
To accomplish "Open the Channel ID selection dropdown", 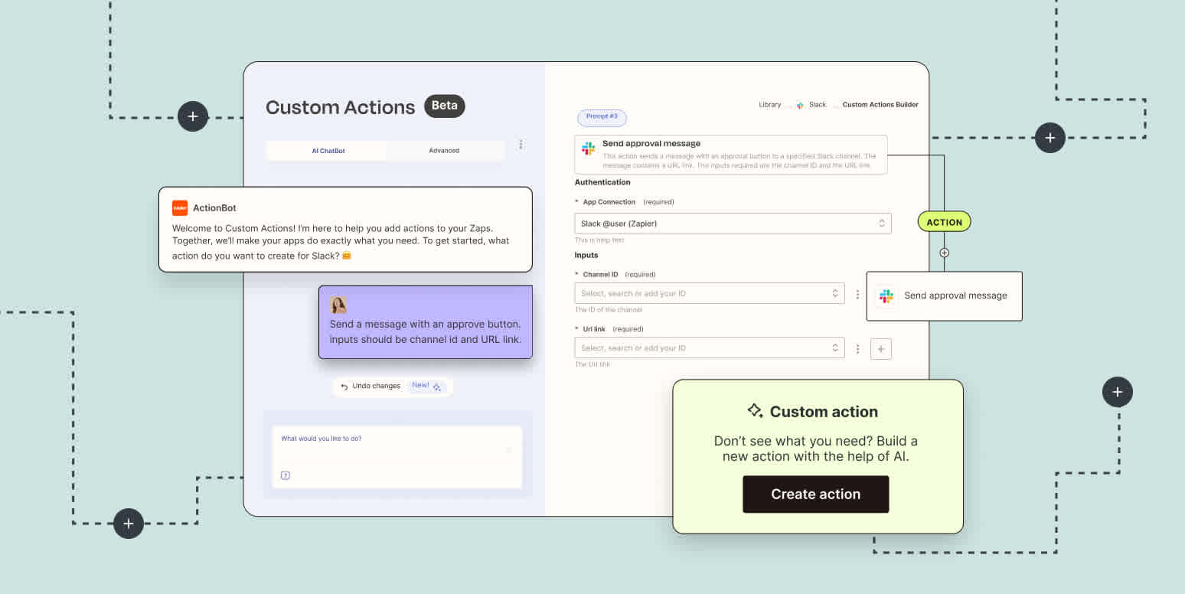I will pyautogui.click(x=710, y=293).
